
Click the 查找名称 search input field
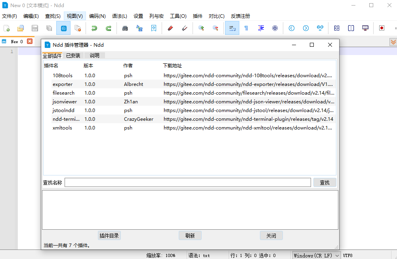188,183
